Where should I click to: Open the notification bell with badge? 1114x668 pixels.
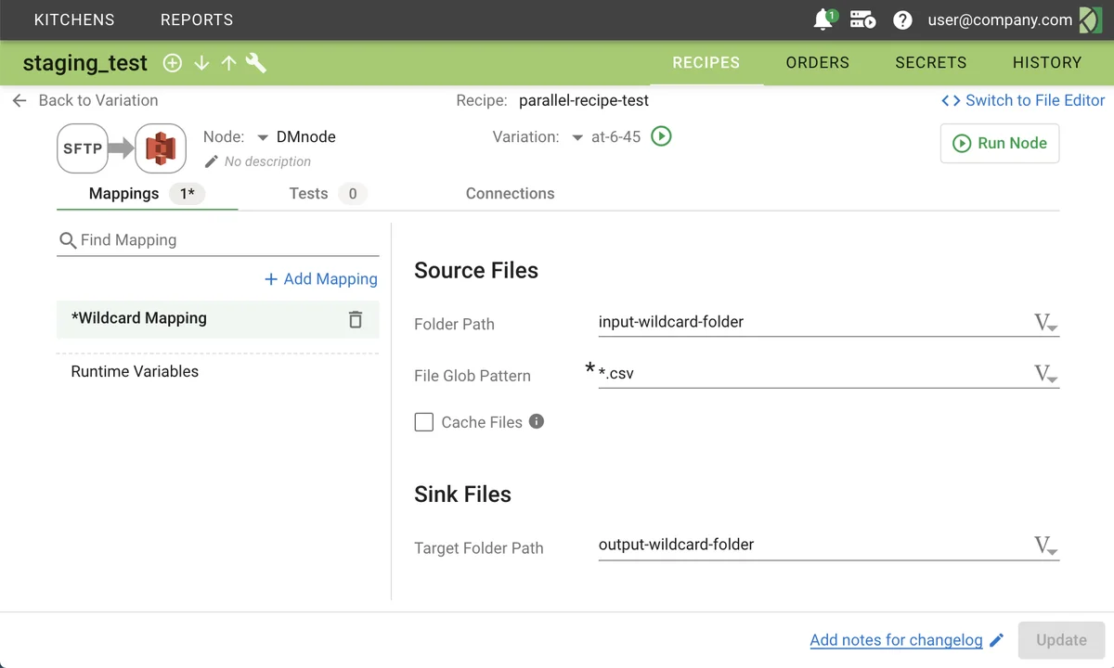point(823,19)
